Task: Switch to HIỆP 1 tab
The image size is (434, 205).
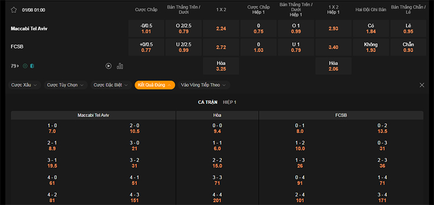Action: 229,102
